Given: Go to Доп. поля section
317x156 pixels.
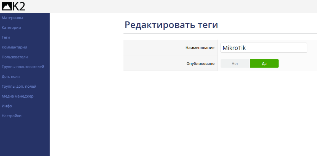Looking at the screenshot, I should point(11,76).
